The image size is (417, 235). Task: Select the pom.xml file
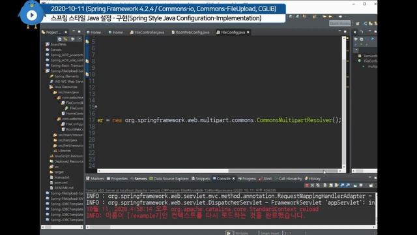pos(59,183)
